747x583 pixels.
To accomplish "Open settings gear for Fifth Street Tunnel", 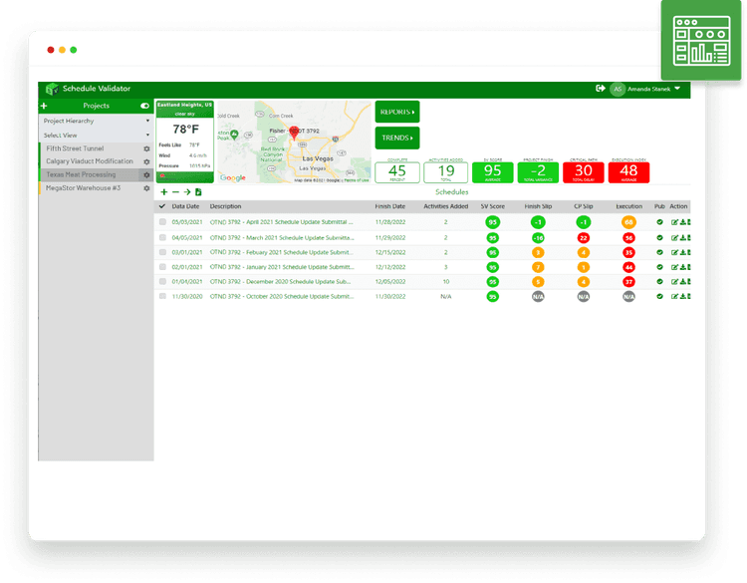I will (146, 148).
